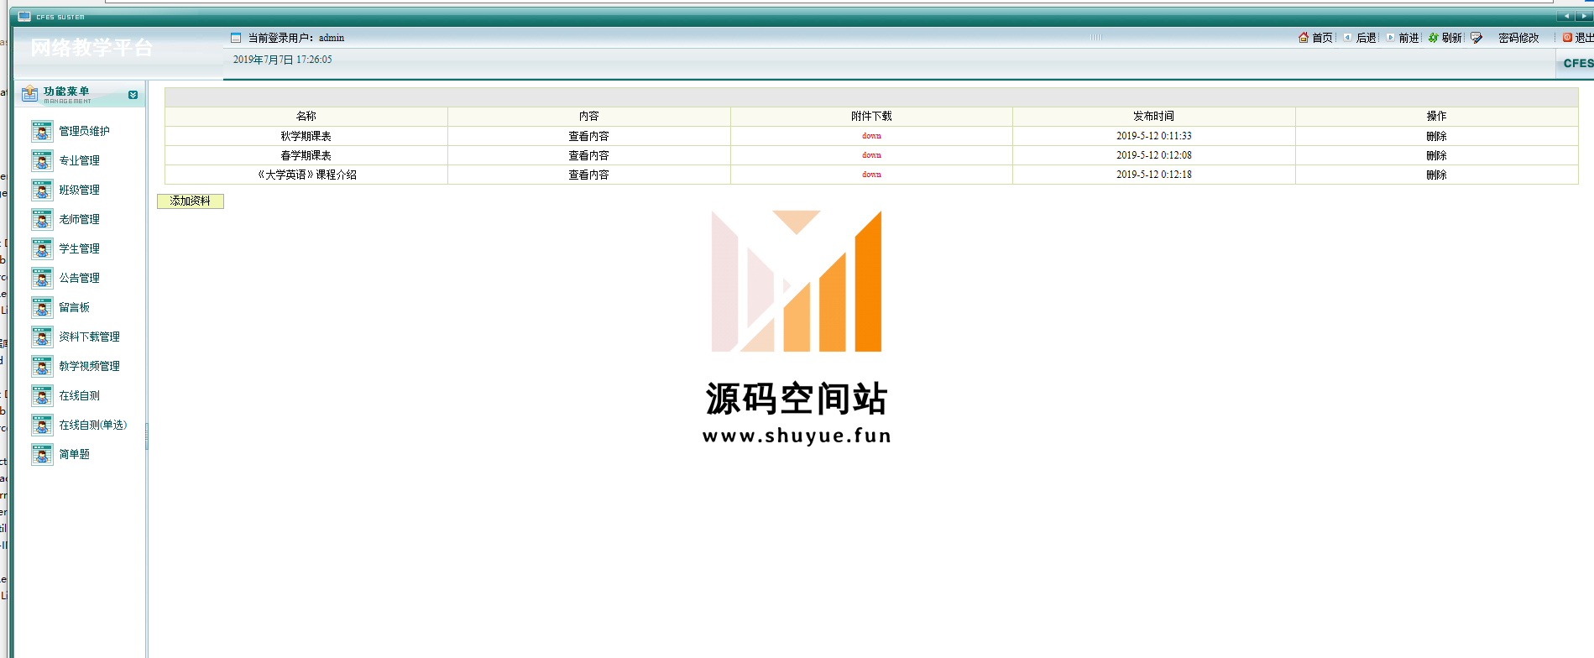
Task: Click the forward (前进) arrow icon
Action: pos(1390,38)
